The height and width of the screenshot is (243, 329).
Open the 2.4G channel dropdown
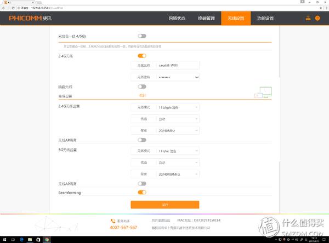(165, 119)
